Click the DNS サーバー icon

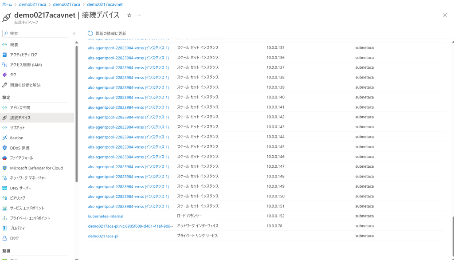[4, 188]
